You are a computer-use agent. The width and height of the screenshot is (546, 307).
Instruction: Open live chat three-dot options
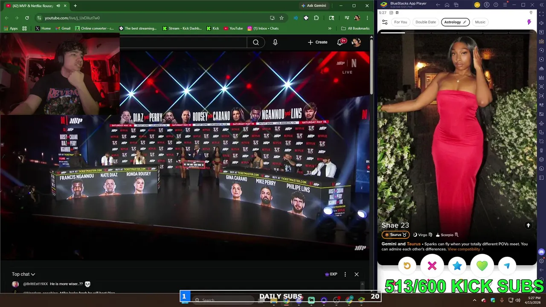345,274
